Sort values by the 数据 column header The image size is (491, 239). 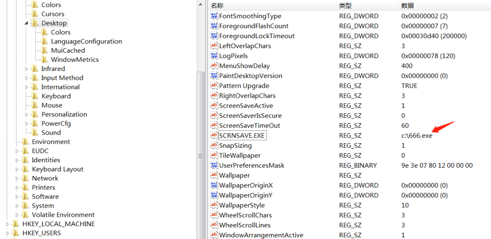[445, 5]
